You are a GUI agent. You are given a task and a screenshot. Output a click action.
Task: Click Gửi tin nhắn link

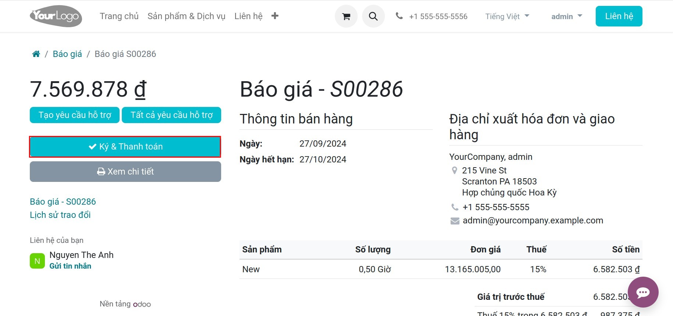coord(70,266)
